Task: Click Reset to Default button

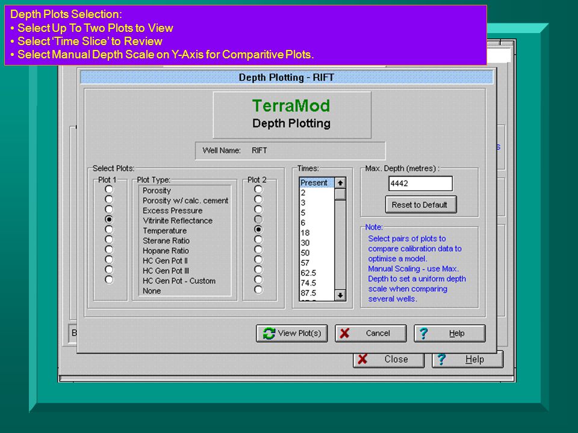Action: coord(421,204)
